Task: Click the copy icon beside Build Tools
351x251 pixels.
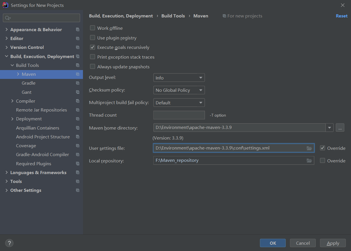Action: pos(78,65)
